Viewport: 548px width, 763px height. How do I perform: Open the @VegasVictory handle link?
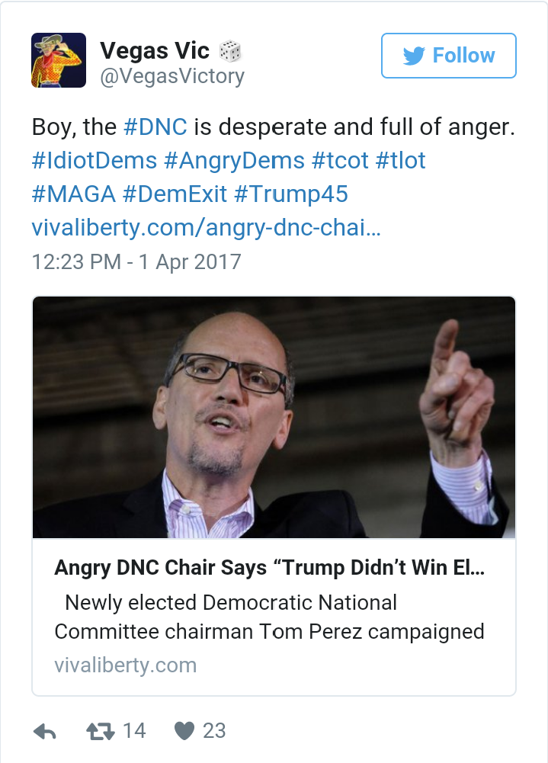[172, 76]
